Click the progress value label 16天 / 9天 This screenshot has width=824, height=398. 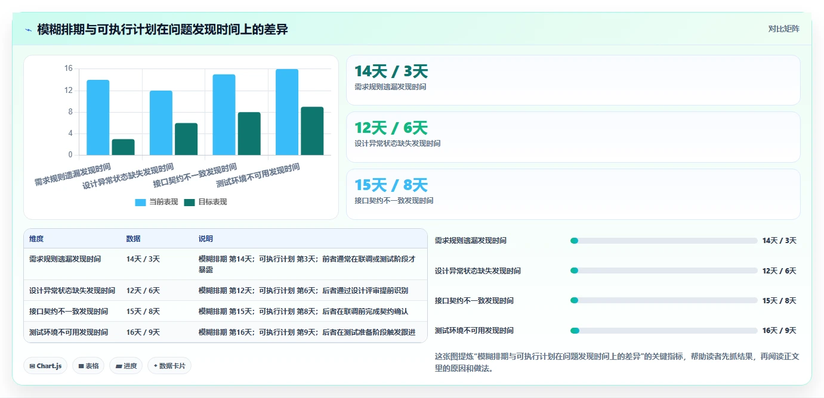779,330
